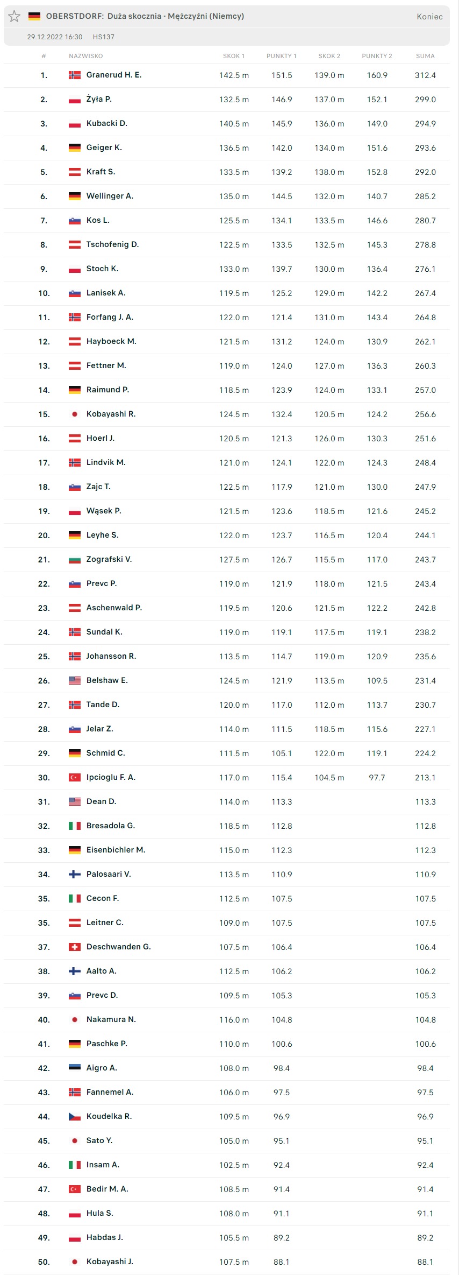Click Norwegian flag beside Granerud H. E.
Screen dimensions: 459x1275
pos(75,75)
